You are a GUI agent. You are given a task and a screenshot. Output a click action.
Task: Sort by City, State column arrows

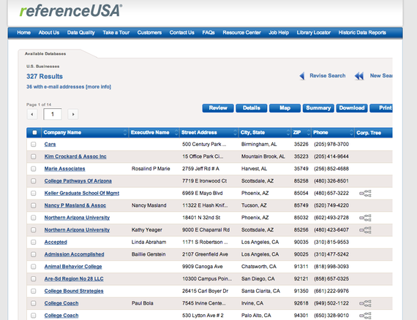click(x=288, y=132)
